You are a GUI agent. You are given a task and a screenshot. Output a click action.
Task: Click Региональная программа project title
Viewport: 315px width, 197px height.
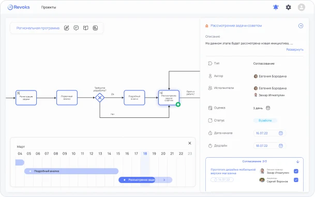point(38,28)
